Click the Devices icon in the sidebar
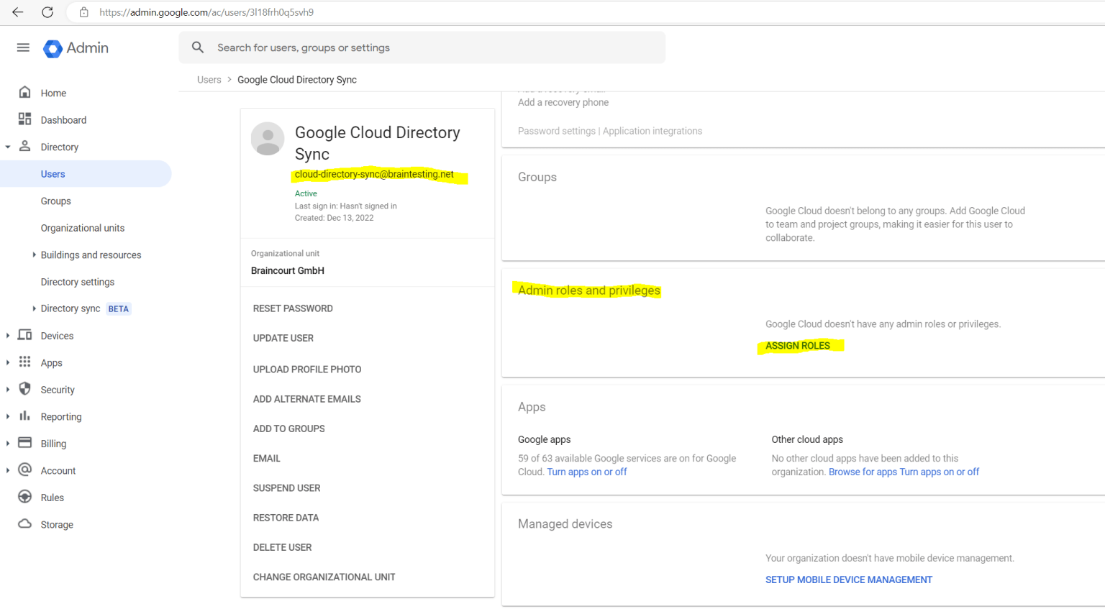The image size is (1105, 609). [x=25, y=335]
